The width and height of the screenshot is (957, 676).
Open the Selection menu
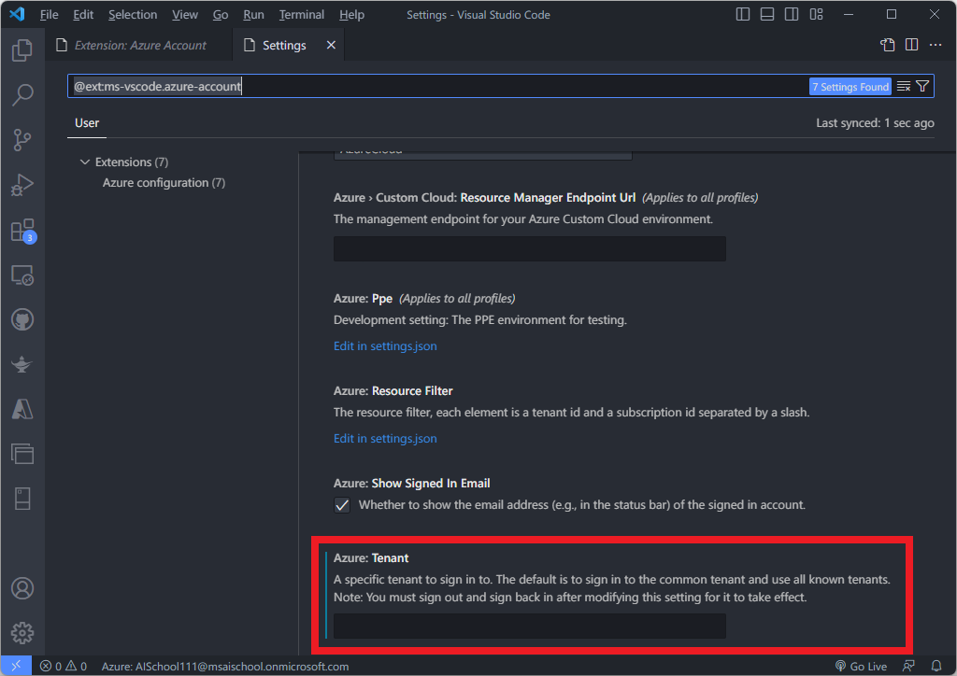[x=133, y=15]
